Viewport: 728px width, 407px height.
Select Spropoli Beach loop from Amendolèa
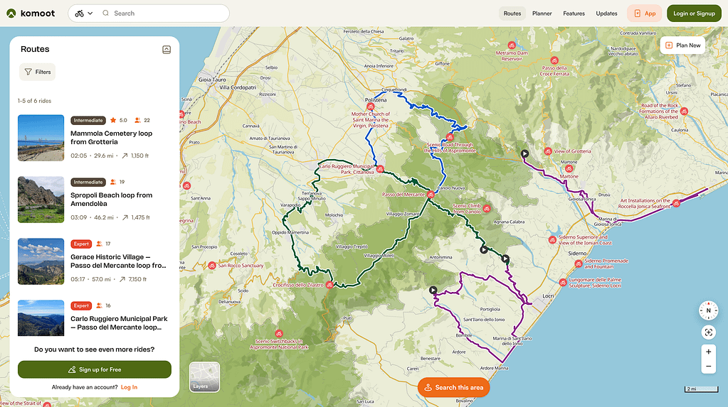click(111, 200)
